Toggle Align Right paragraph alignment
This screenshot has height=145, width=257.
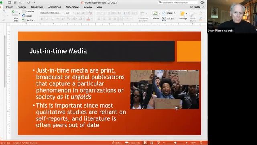click(x=110, y=19)
